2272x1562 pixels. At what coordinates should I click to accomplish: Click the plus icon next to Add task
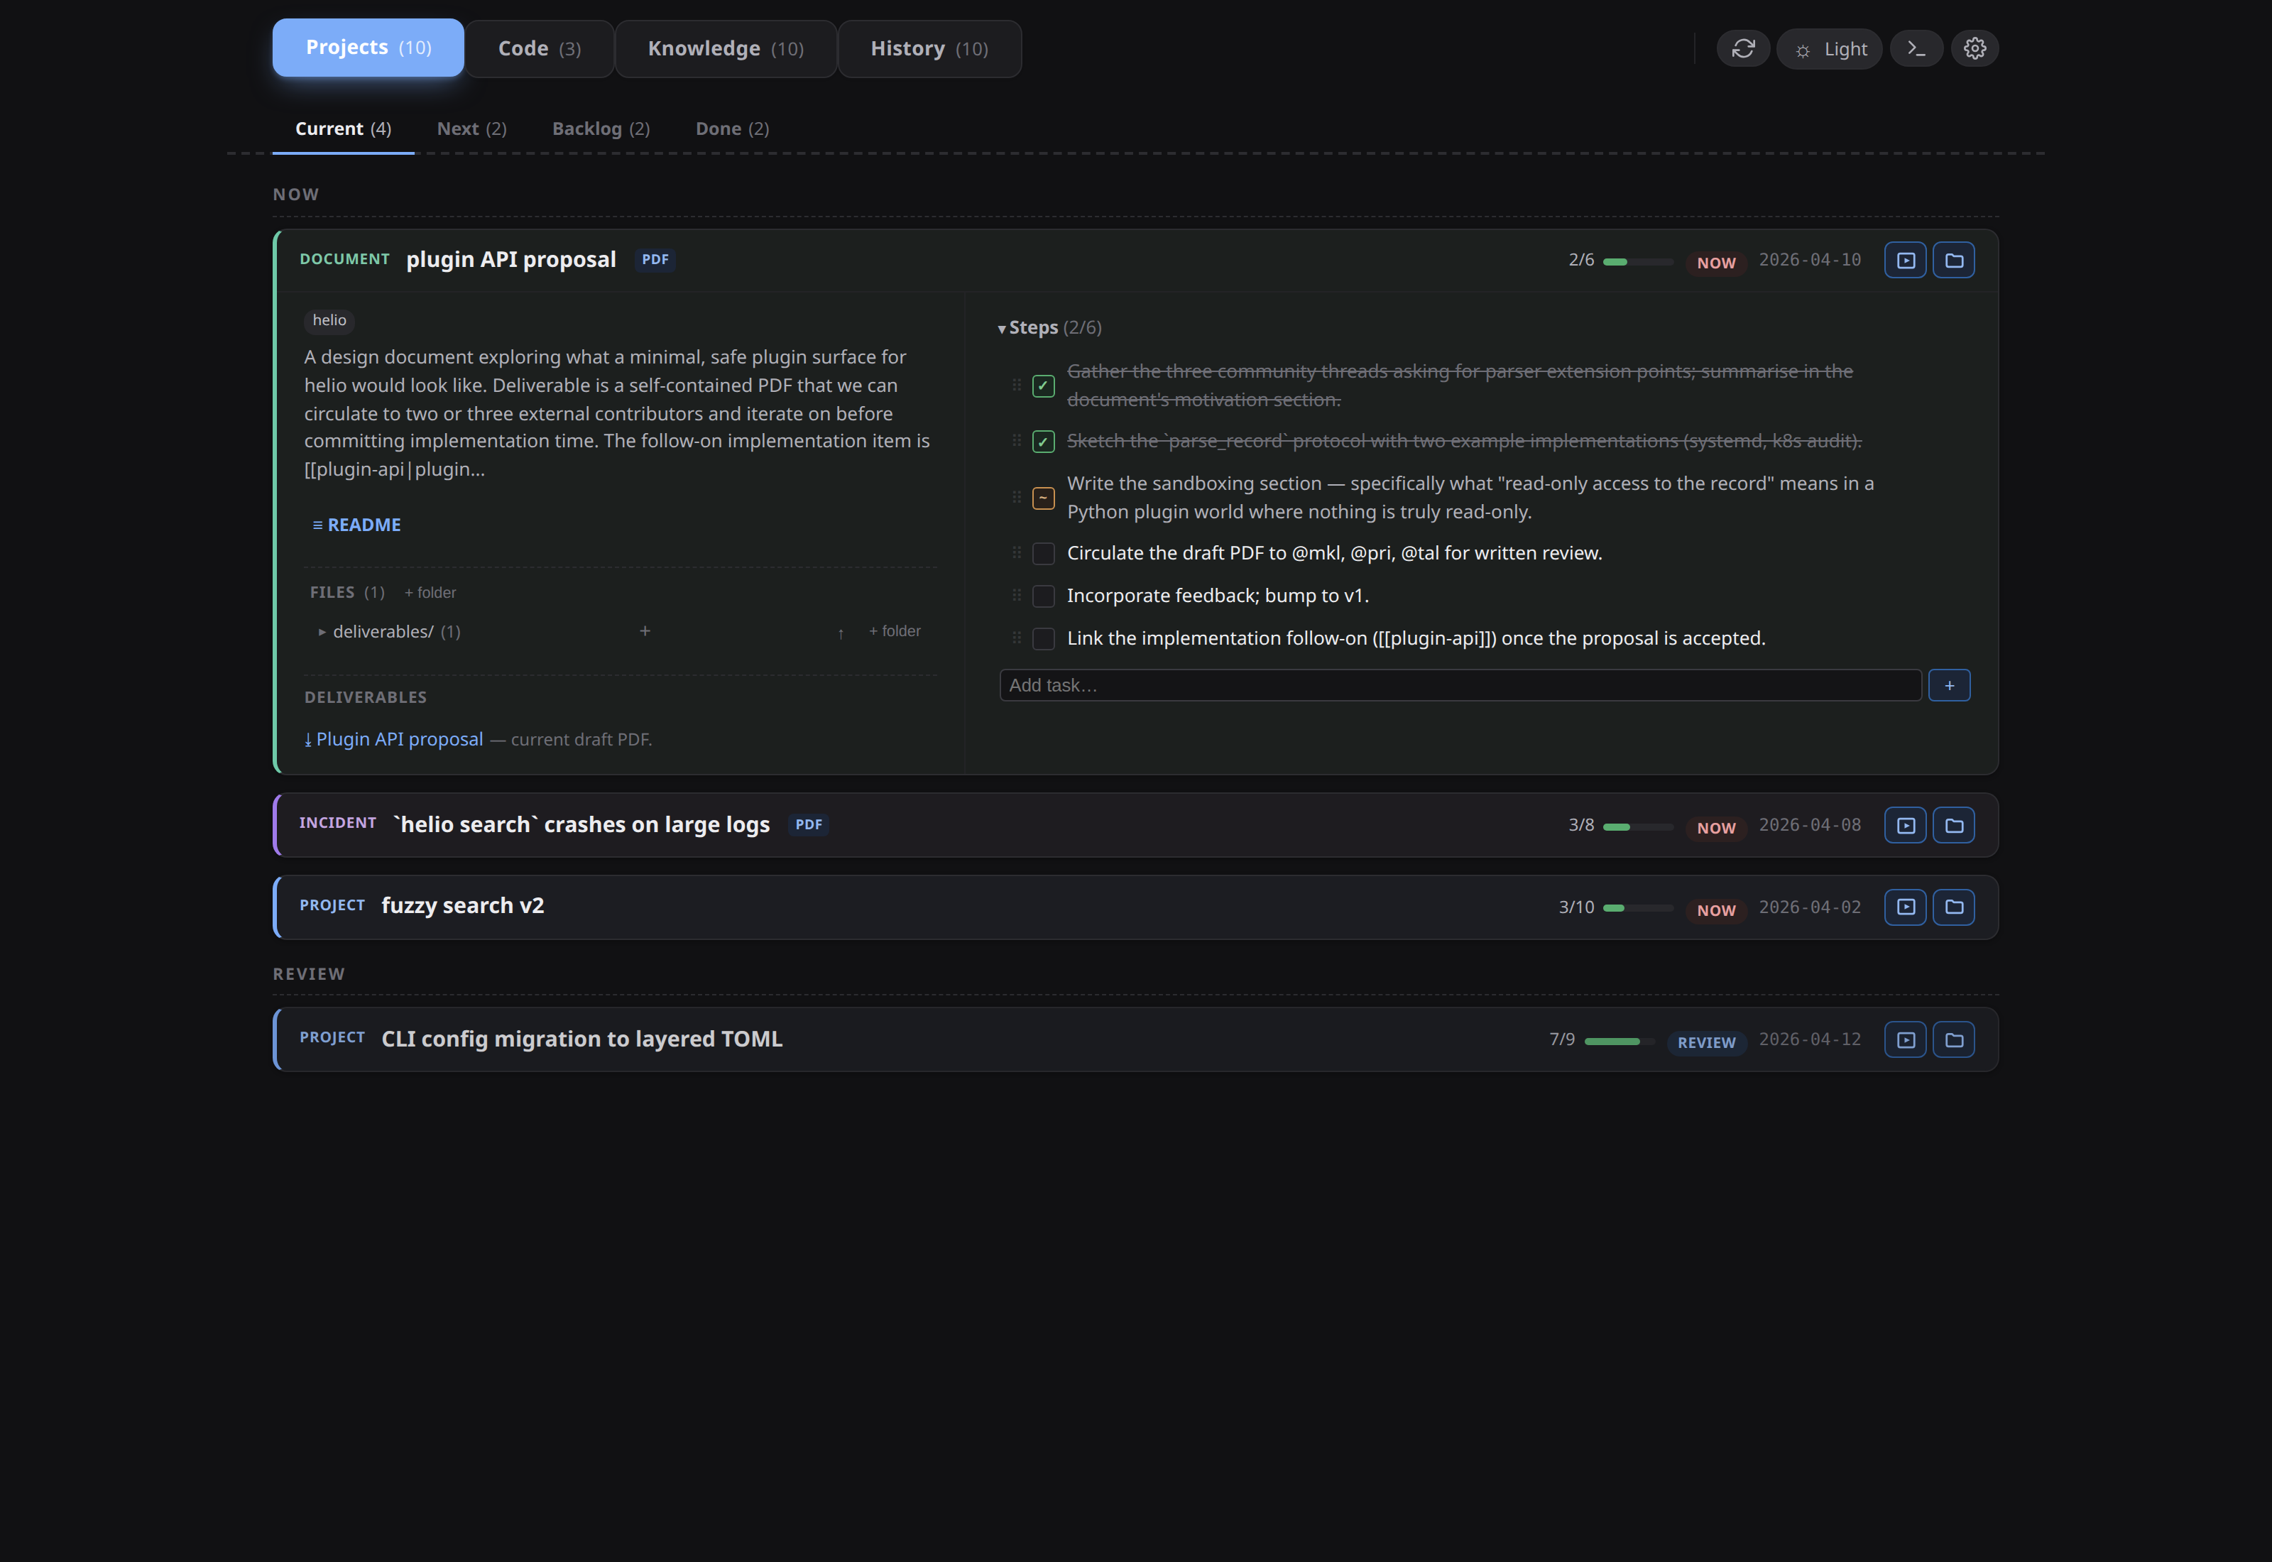pos(1948,686)
